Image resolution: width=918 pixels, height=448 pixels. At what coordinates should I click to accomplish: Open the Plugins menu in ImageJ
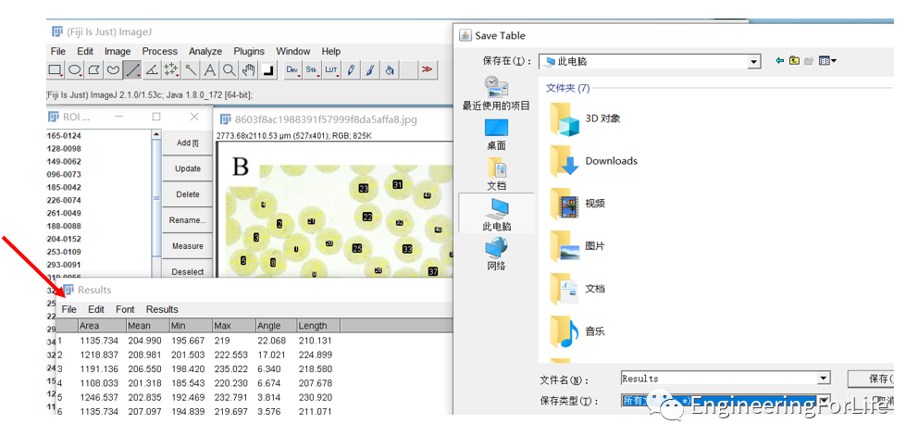tap(249, 52)
